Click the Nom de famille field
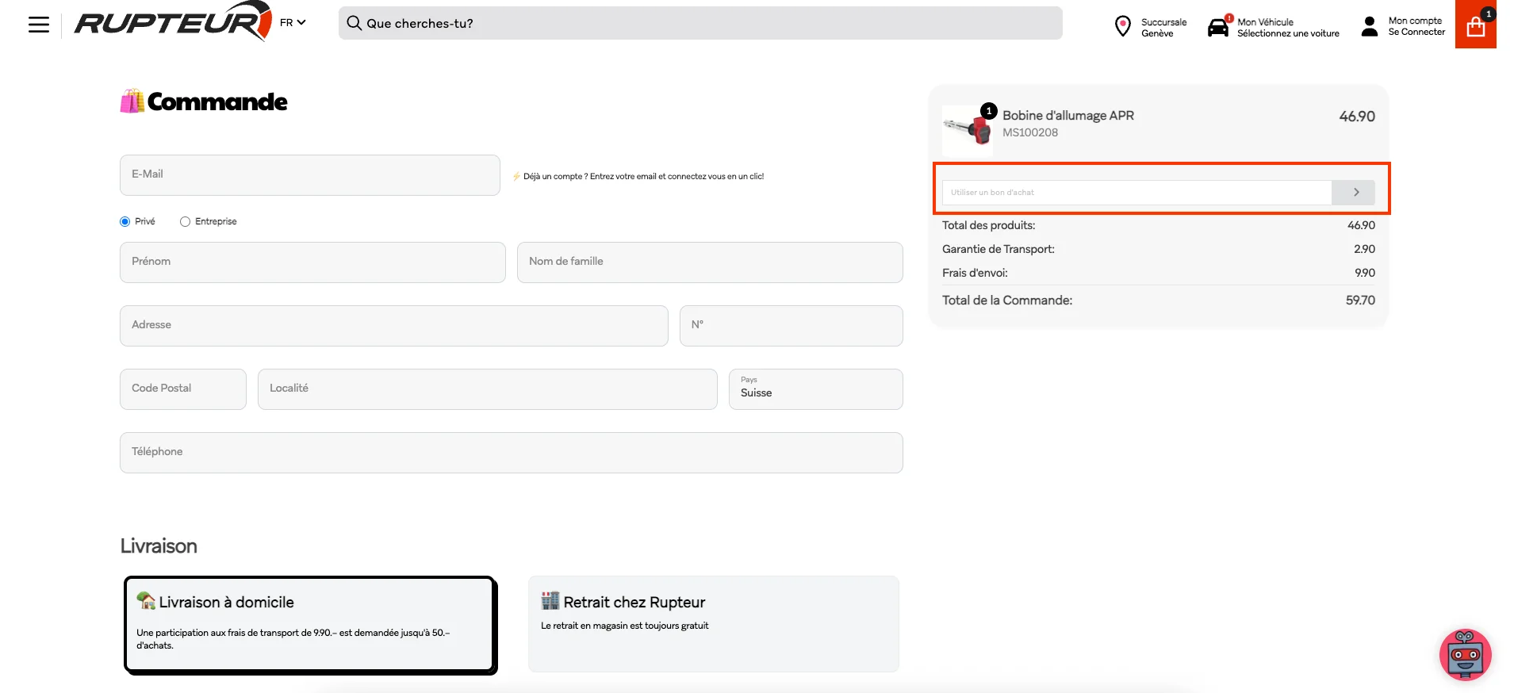 point(710,262)
